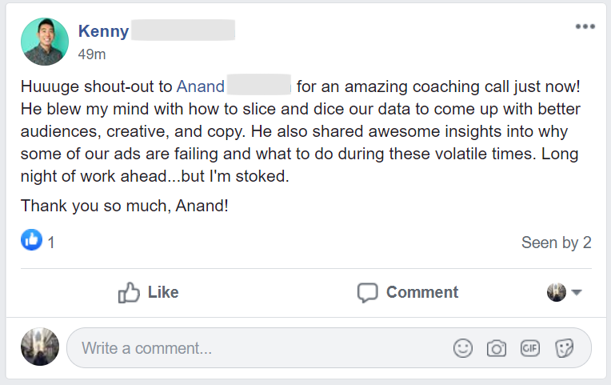Open the post options three-dots menu

click(x=585, y=26)
